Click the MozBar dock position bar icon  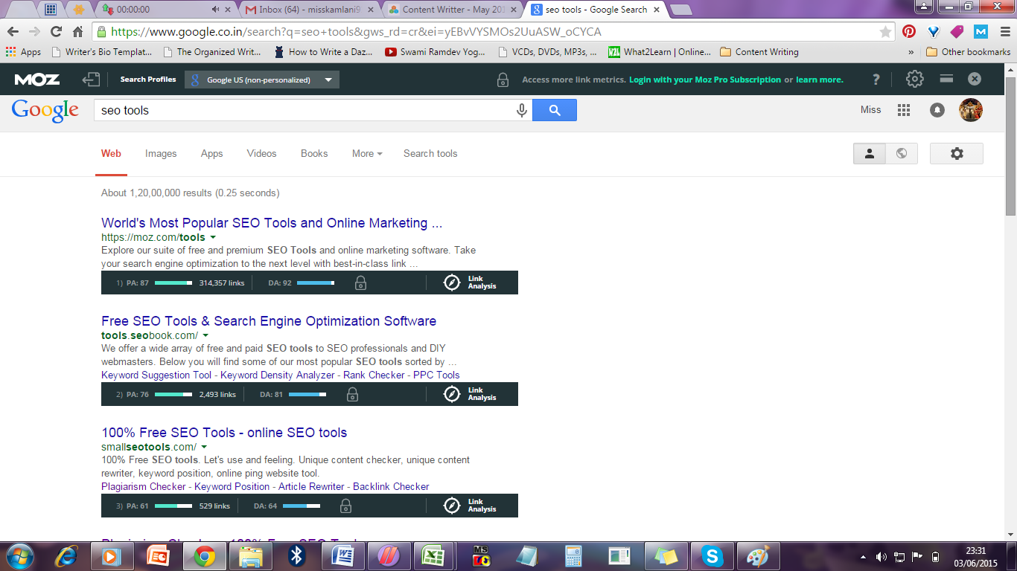tap(946, 79)
